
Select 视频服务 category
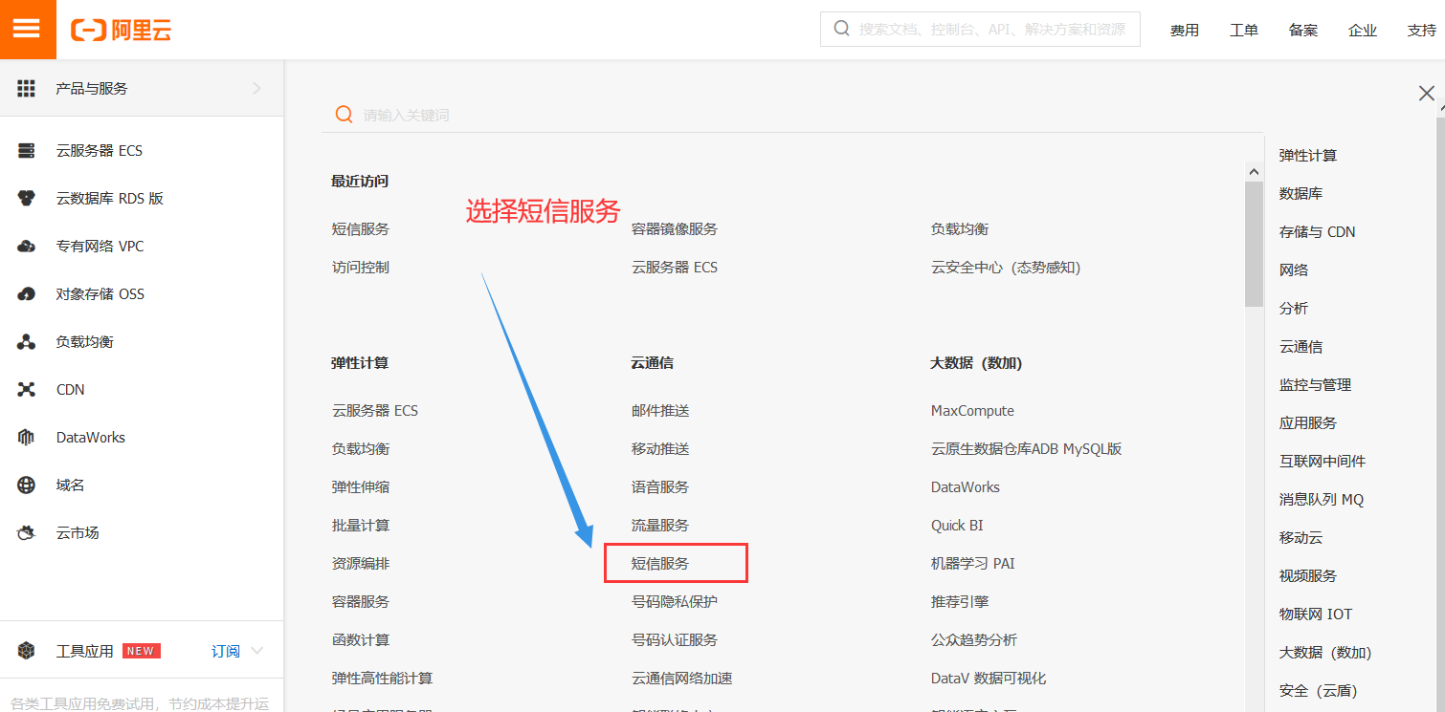coord(1308,575)
